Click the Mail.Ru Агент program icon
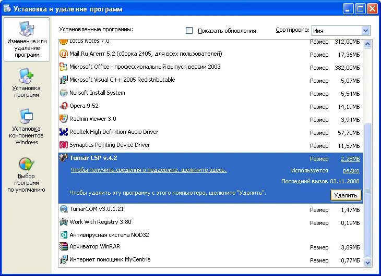Screen dimensions: 381x276 click(64, 54)
